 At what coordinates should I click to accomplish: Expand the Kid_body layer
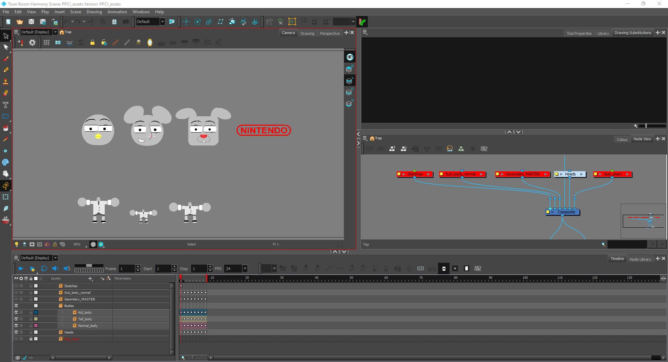tap(74, 312)
